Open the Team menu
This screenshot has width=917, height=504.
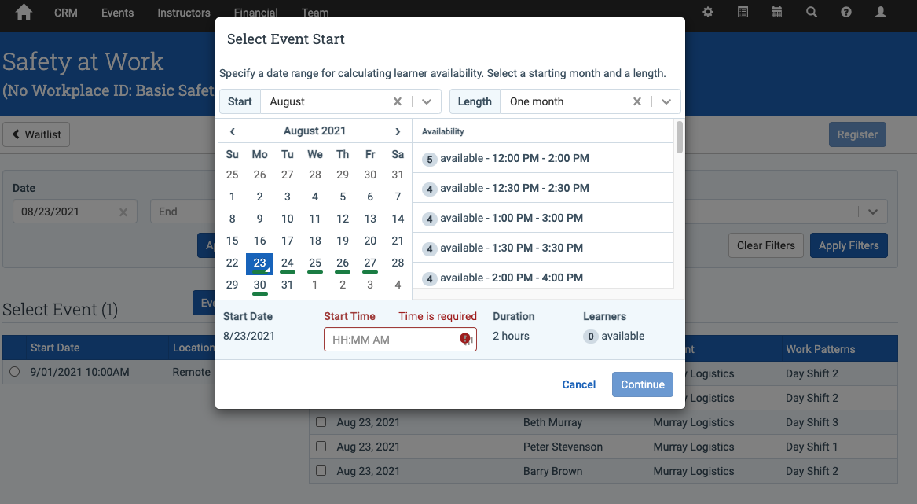coord(315,13)
